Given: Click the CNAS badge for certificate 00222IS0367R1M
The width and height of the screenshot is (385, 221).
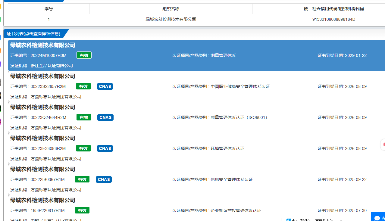Looking at the screenshot, I should coord(104,179).
